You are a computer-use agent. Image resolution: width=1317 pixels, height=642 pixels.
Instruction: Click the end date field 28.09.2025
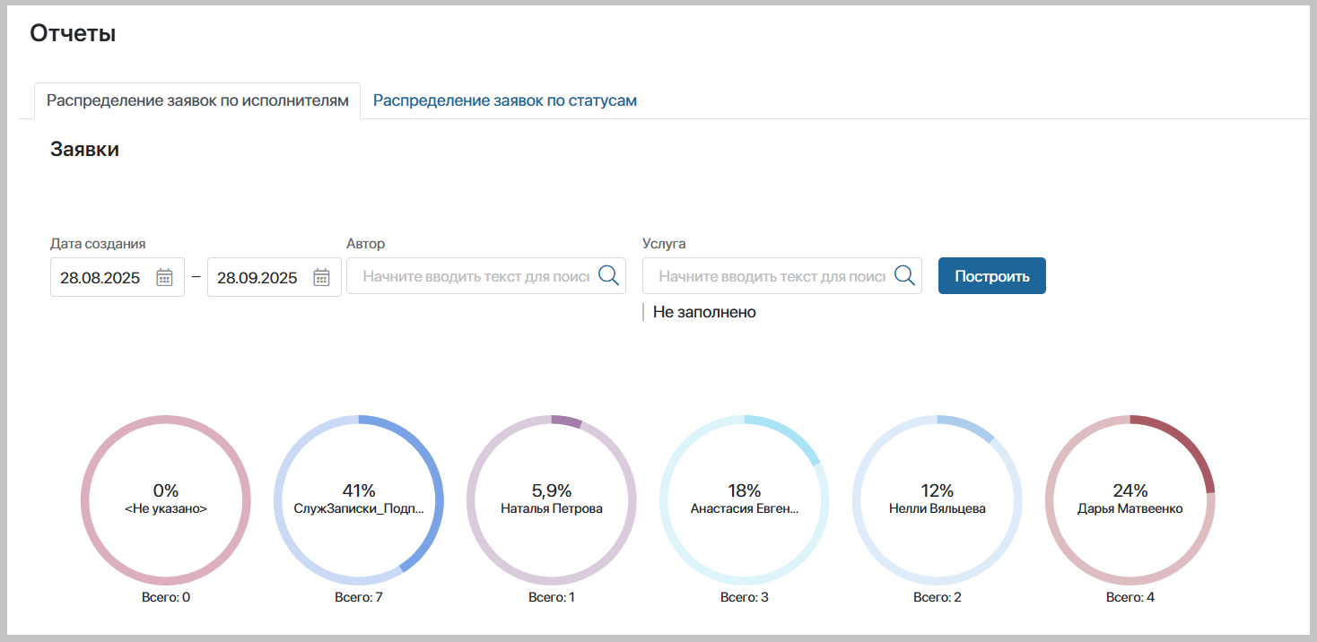(x=257, y=278)
